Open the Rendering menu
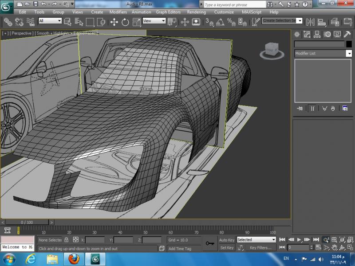 (196, 12)
